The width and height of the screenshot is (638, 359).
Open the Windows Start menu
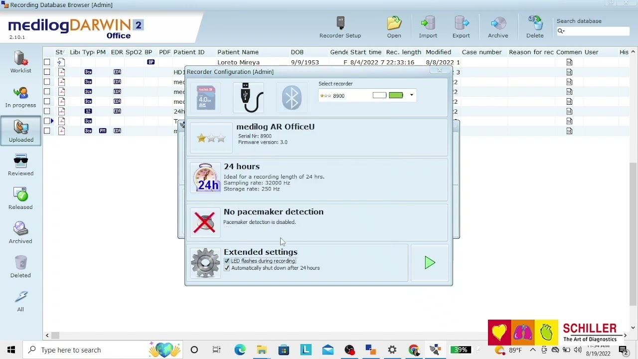point(11,350)
